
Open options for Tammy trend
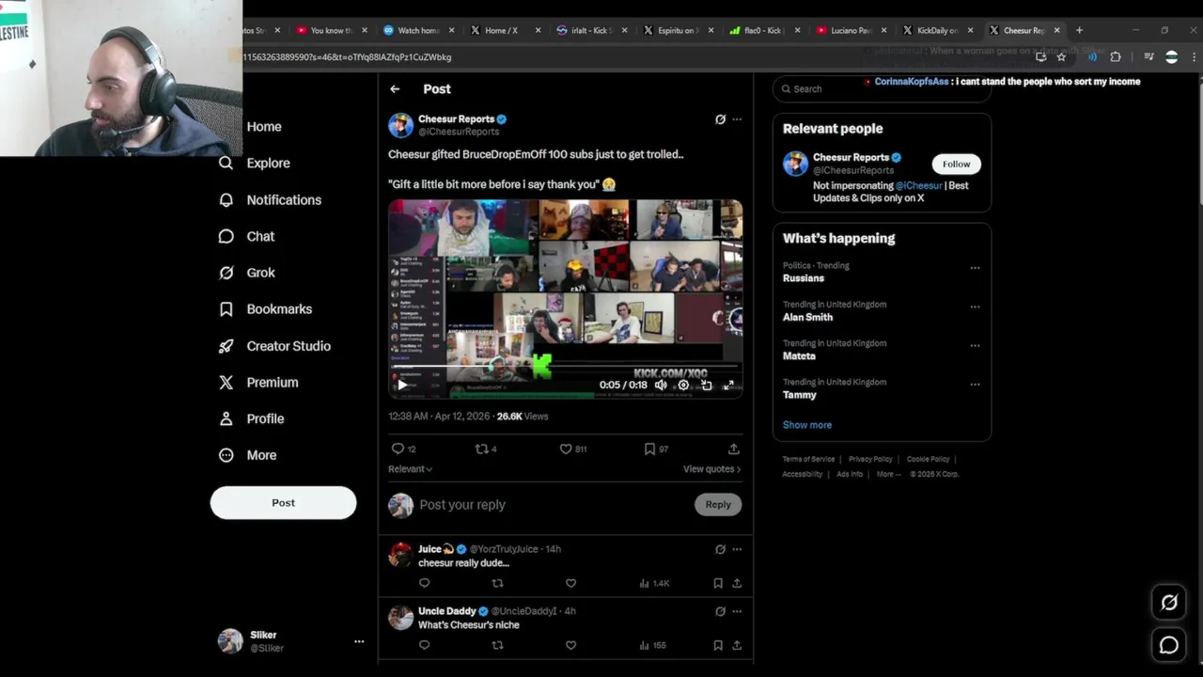pyautogui.click(x=975, y=385)
